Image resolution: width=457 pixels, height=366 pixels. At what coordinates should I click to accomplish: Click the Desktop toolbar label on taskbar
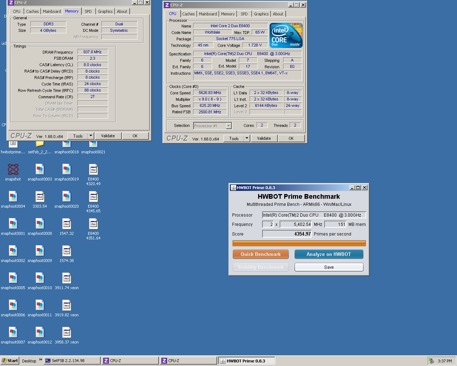pos(29,361)
